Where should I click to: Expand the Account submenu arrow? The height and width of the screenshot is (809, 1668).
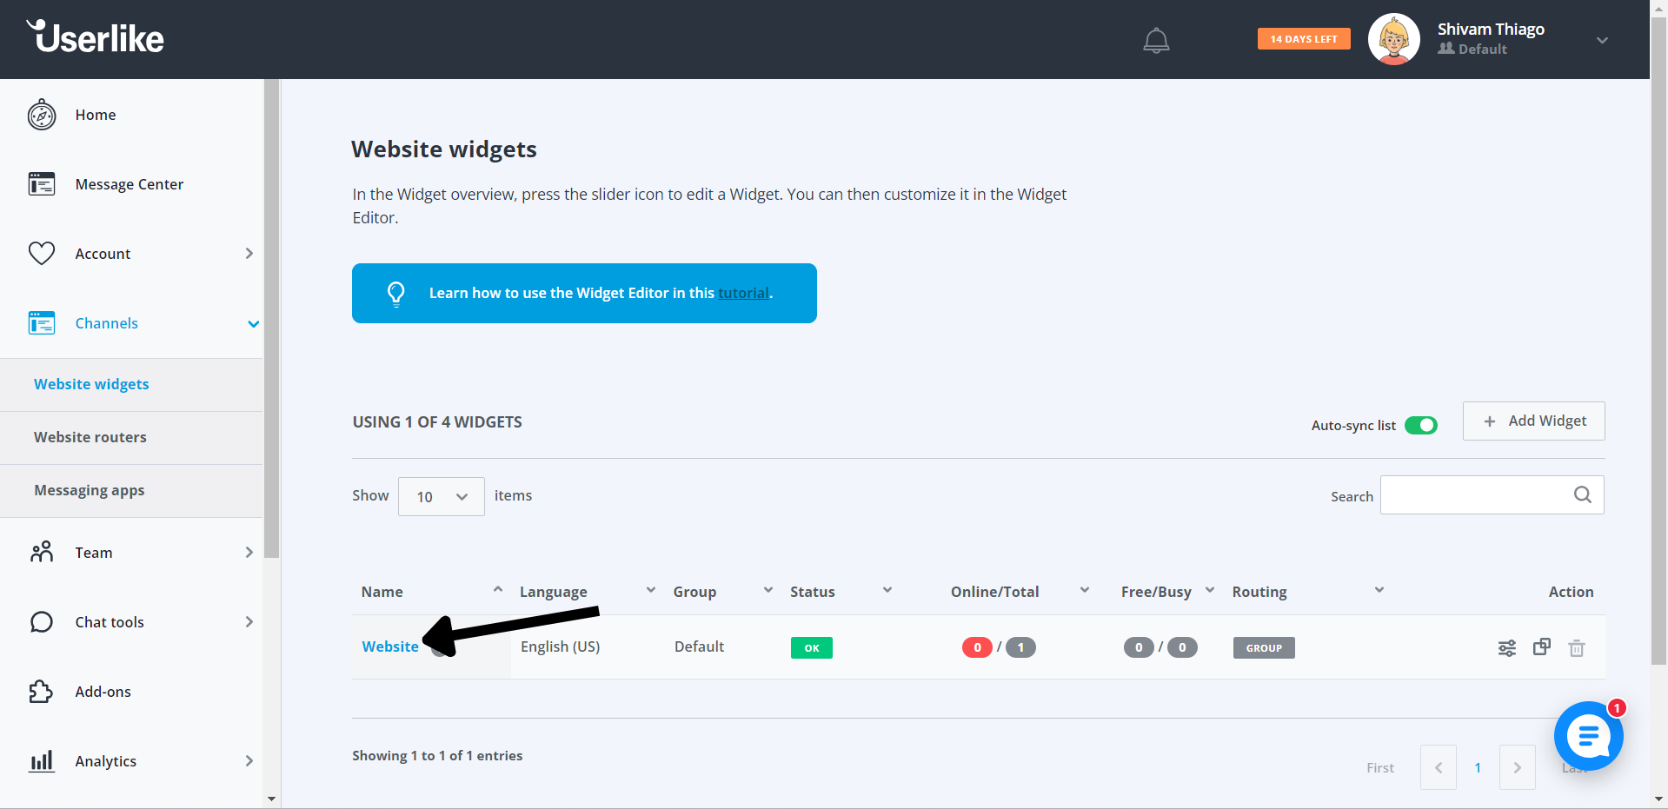tap(249, 253)
